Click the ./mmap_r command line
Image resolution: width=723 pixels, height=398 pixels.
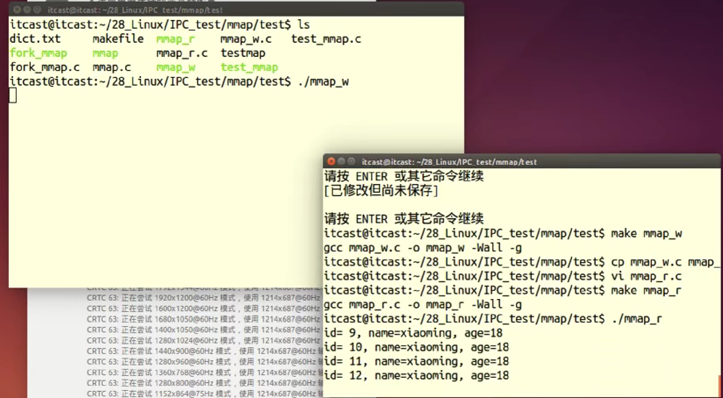[493, 319]
